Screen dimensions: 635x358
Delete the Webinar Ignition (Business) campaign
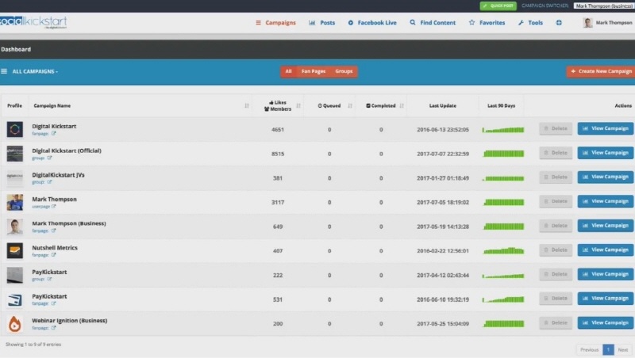pyautogui.click(x=556, y=322)
